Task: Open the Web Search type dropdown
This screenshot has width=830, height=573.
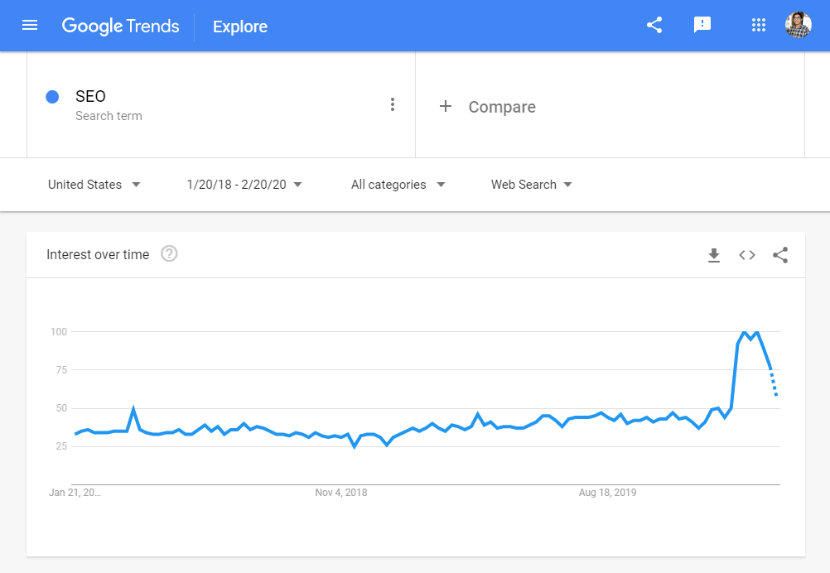Action: point(532,185)
